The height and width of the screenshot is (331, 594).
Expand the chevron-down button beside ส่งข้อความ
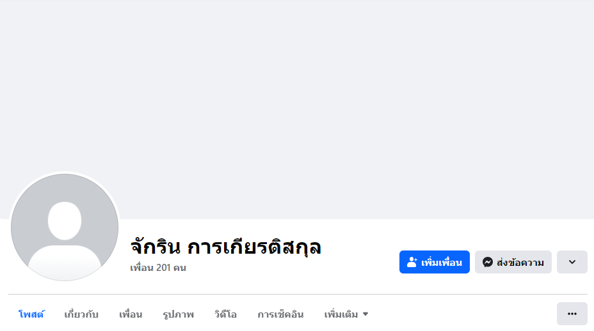click(x=572, y=262)
